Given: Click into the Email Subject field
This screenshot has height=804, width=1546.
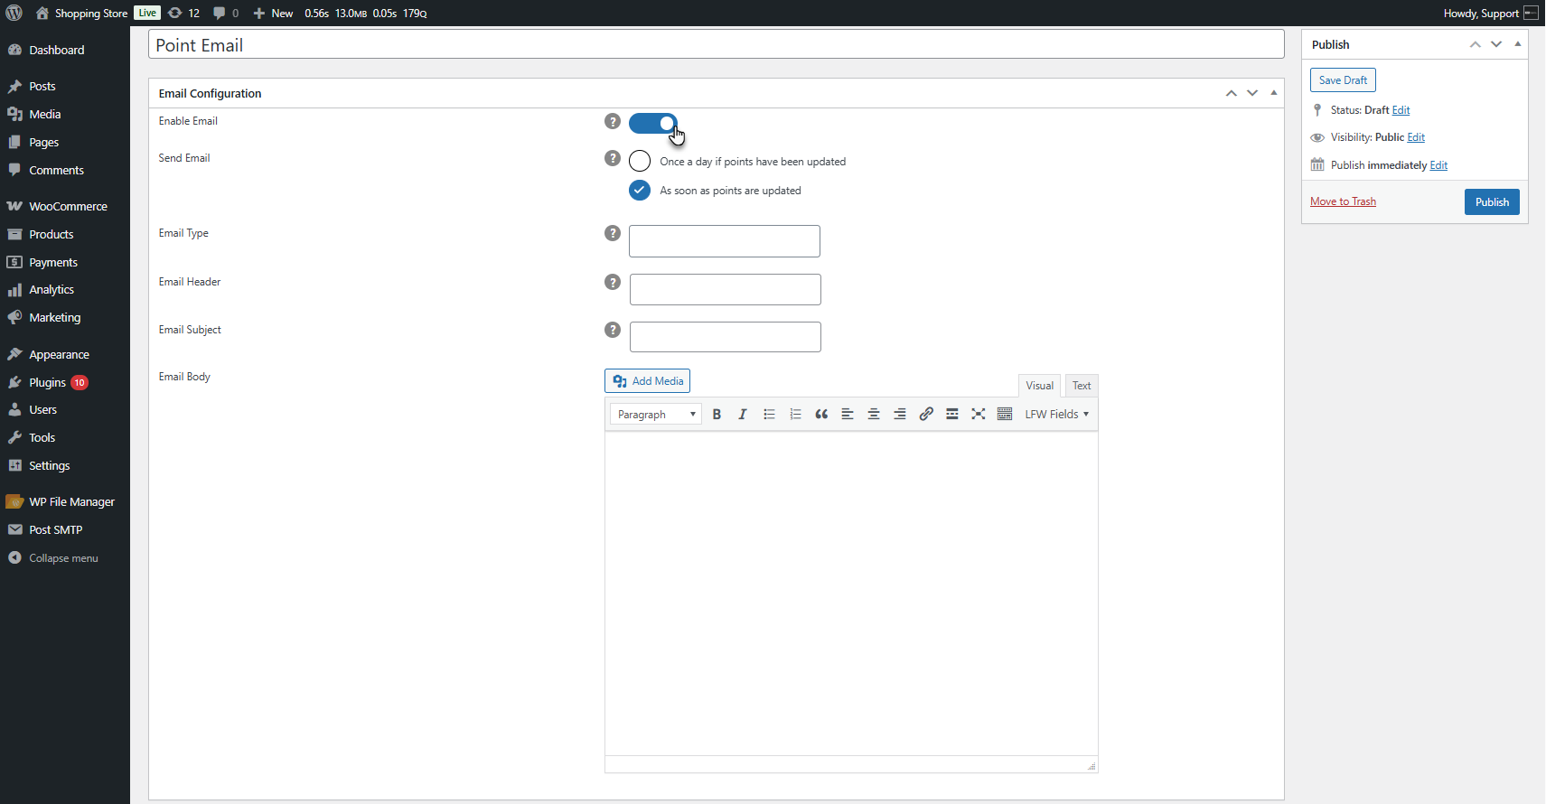Looking at the screenshot, I should [726, 337].
